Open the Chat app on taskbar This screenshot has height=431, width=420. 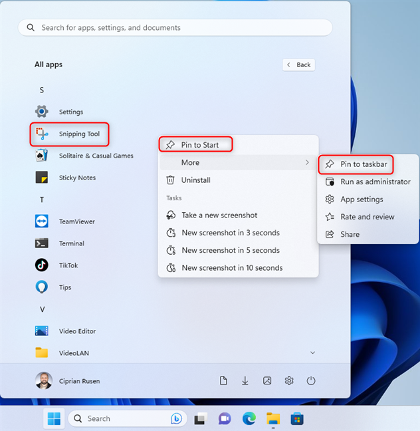(x=225, y=418)
